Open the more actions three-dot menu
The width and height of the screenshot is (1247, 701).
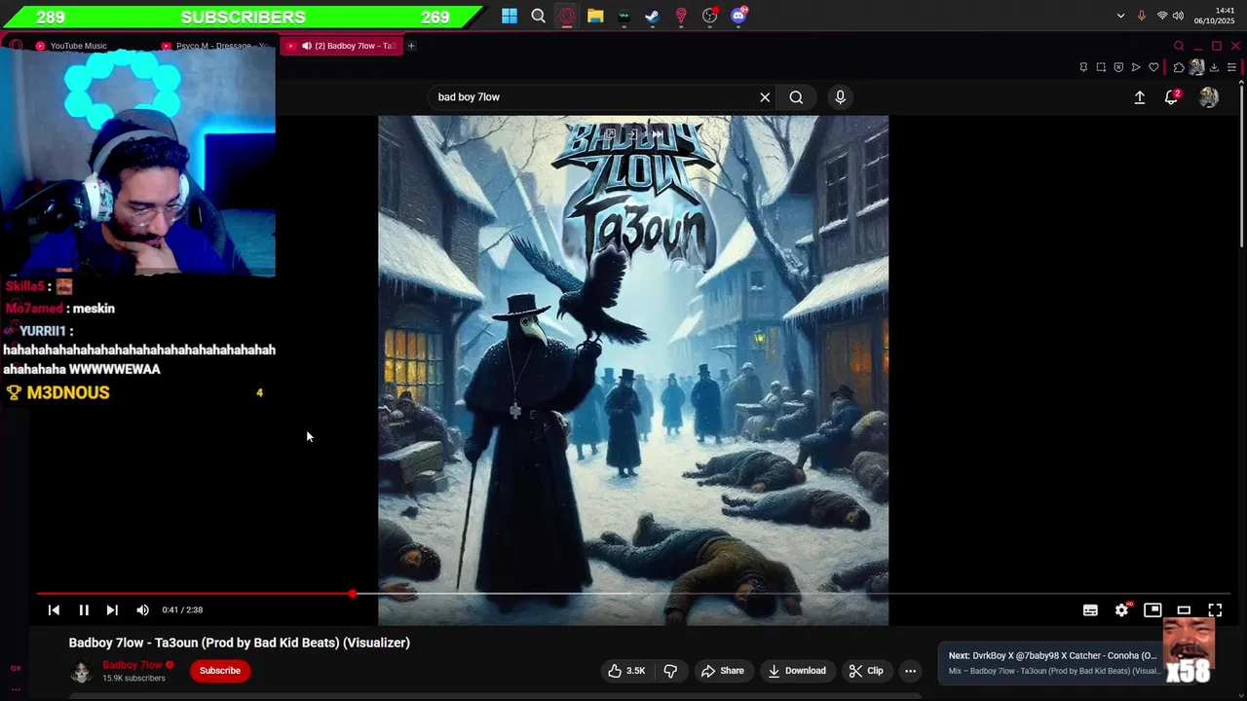point(910,670)
